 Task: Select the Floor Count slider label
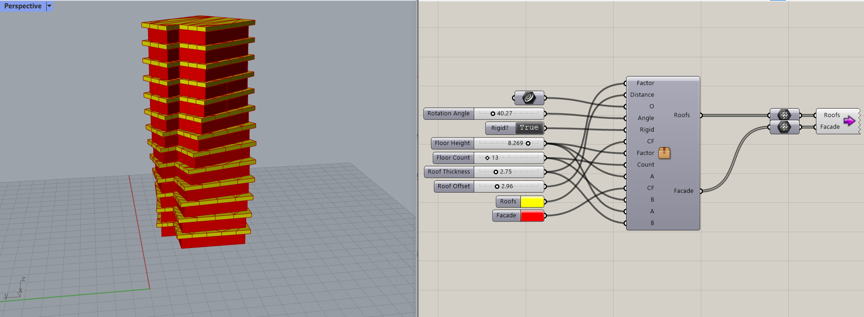[x=453, y=158]
